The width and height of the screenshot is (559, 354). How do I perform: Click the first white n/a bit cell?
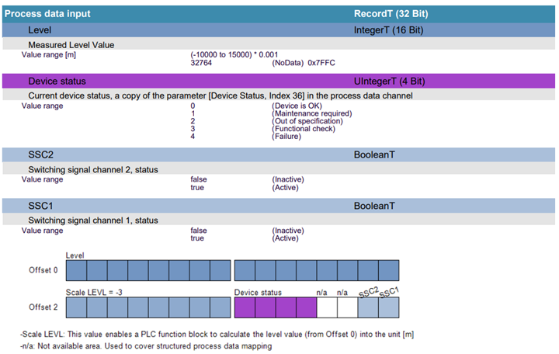(x=327, y=308)
